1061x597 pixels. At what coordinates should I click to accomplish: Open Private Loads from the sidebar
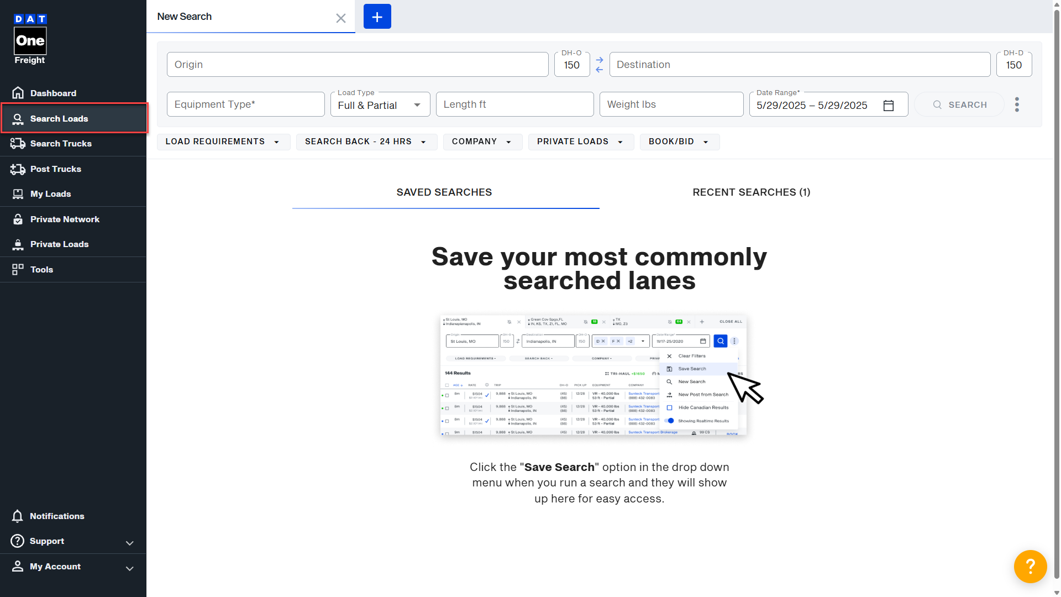coord(59,244)
